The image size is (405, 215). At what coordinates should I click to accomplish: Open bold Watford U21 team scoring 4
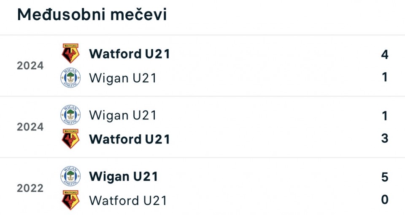[x=130, y=54]
